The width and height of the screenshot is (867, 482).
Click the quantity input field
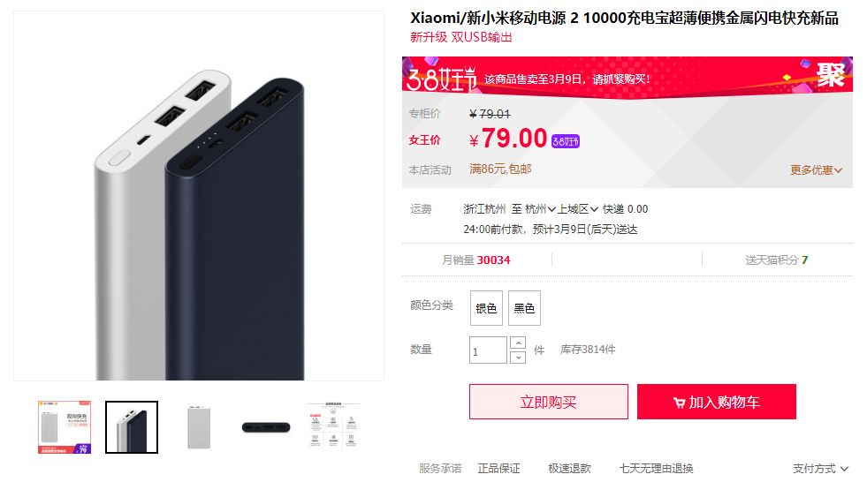coord(488,350)
